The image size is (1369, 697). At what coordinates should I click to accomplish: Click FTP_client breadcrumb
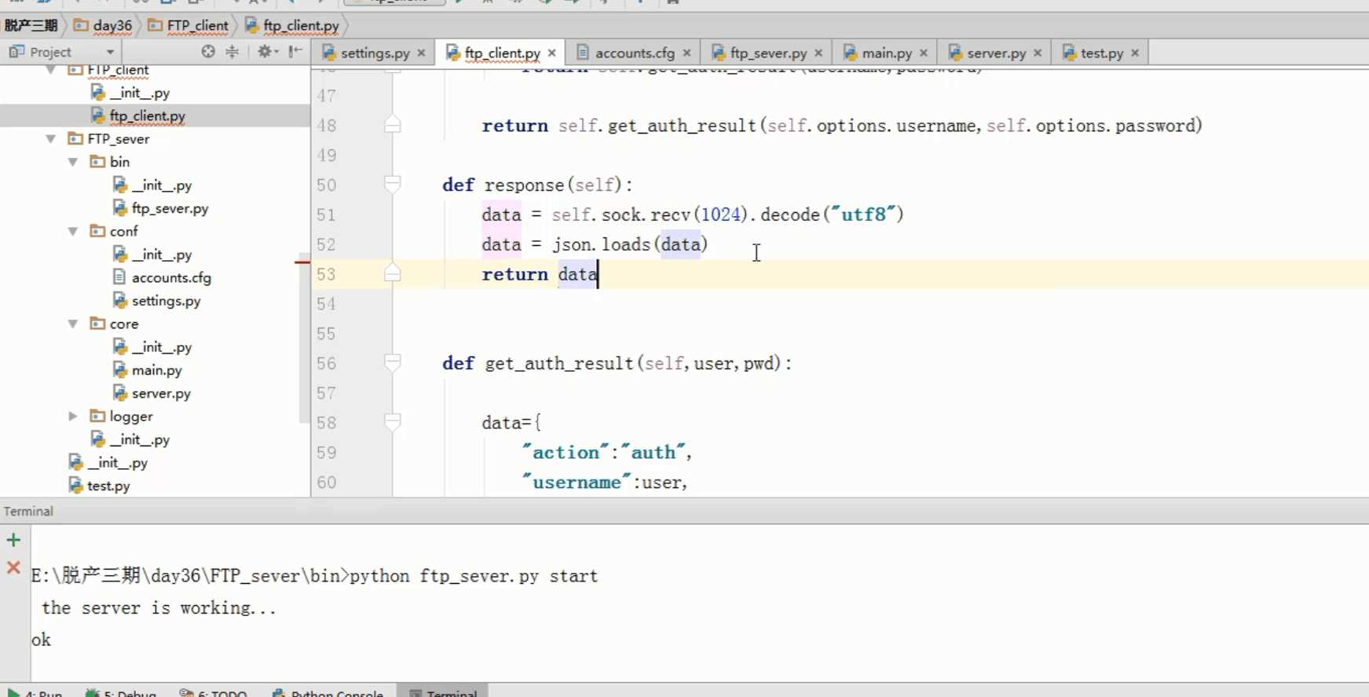coord(189,25)
